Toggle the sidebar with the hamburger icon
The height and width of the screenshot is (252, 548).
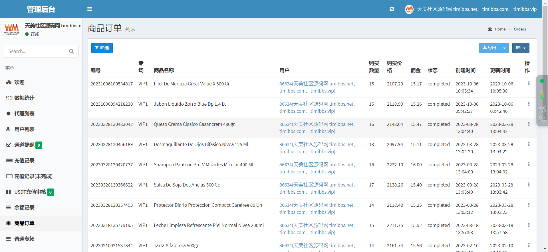point(90,9)
